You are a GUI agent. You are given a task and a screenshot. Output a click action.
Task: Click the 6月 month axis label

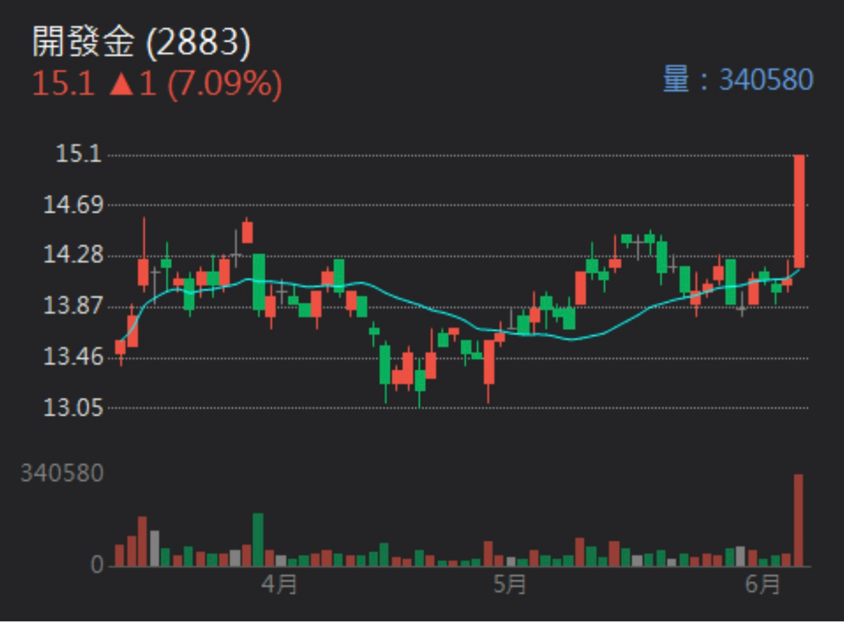(x=763, y=584)
